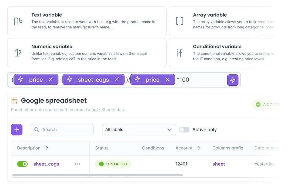Screen dimensions: 294x189
Task: Focus the Search input field
Action: pyautogui.click(x=62, y=130)
